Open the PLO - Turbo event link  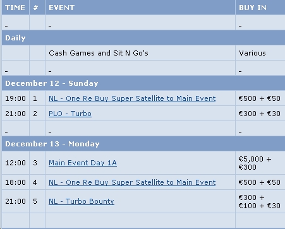(x=70, y=114)
